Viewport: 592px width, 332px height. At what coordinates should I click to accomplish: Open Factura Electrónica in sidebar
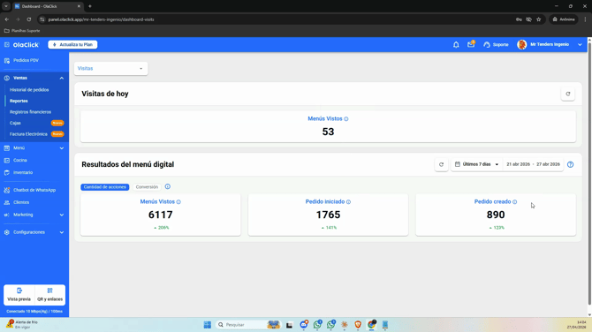point(28,134)
